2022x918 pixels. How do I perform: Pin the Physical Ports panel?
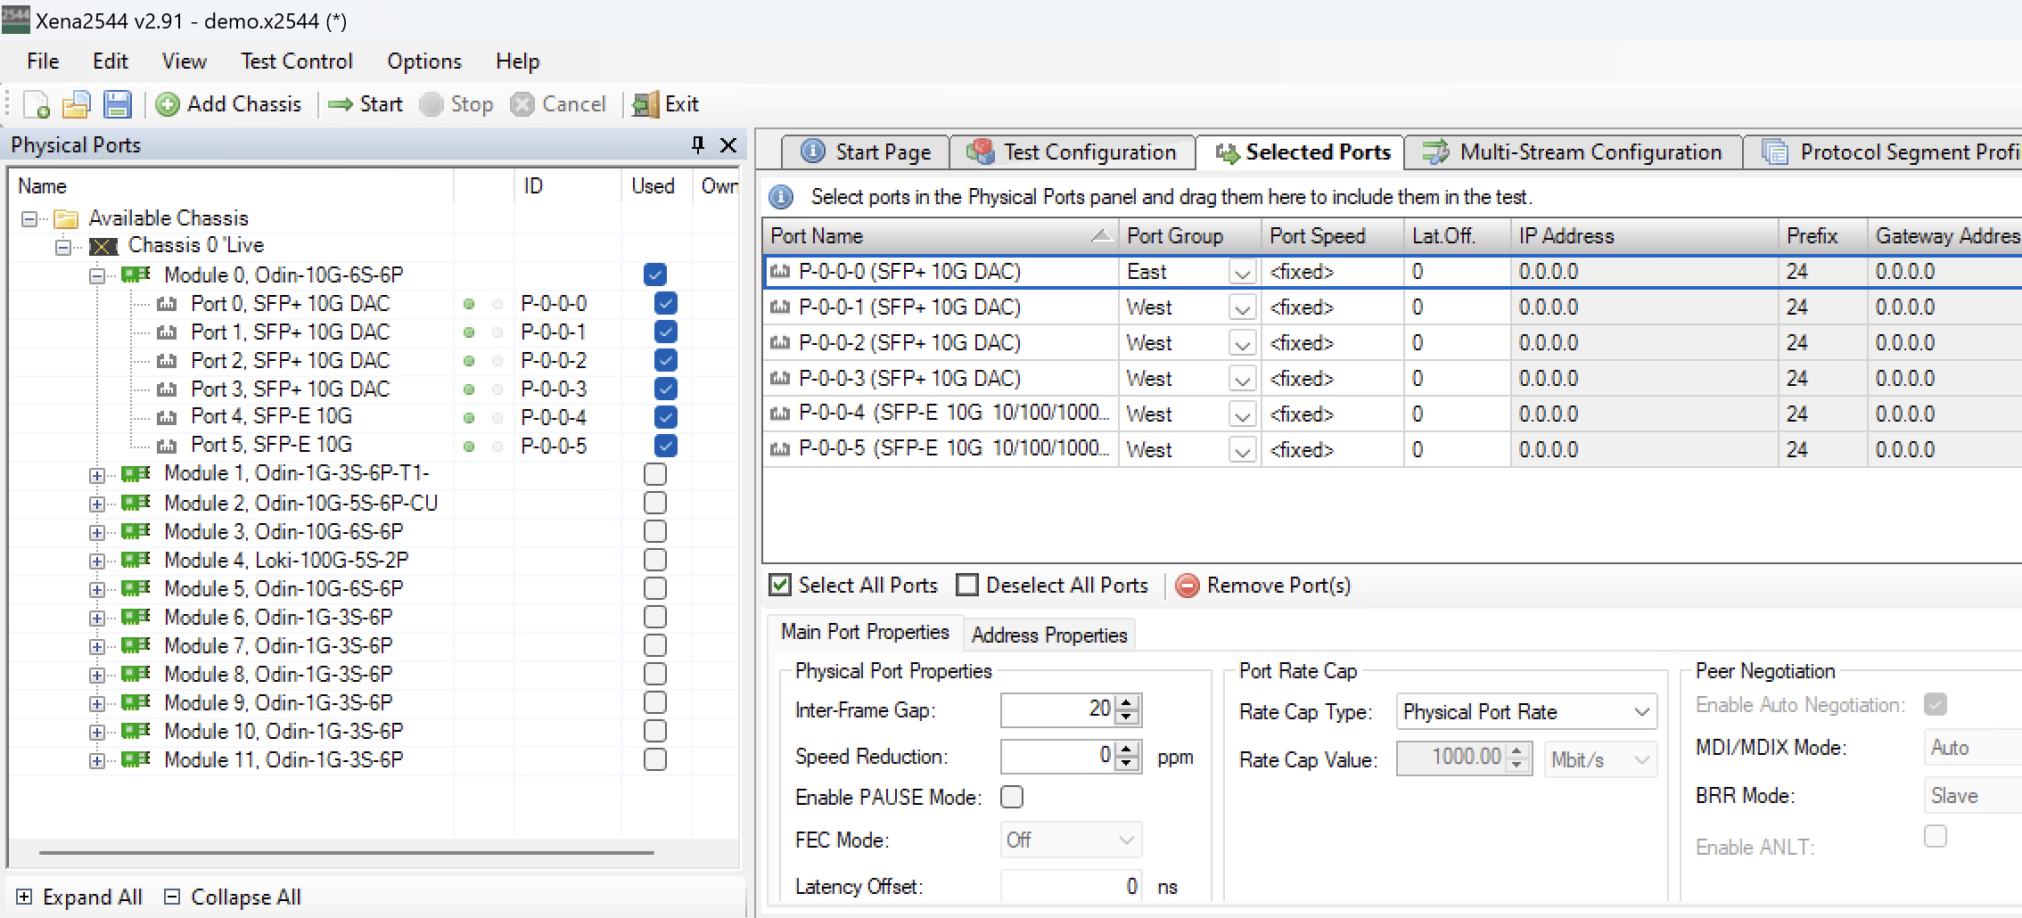click(x=698, y=144)
